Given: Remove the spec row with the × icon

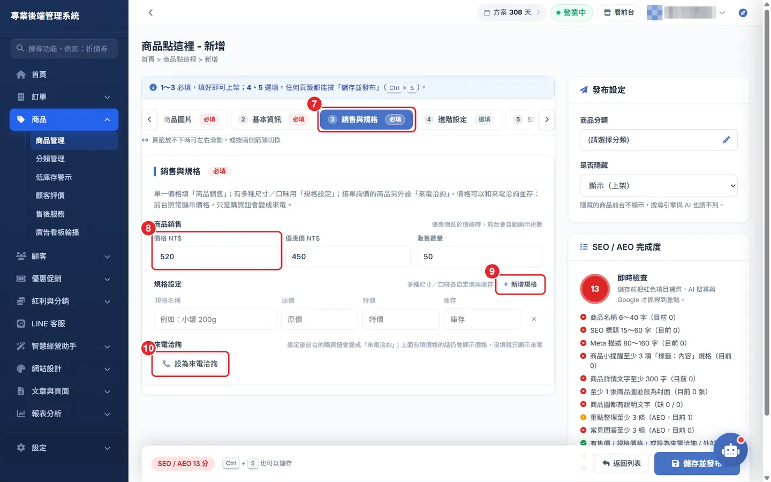Looking at the screenshot, I should 534,319.
